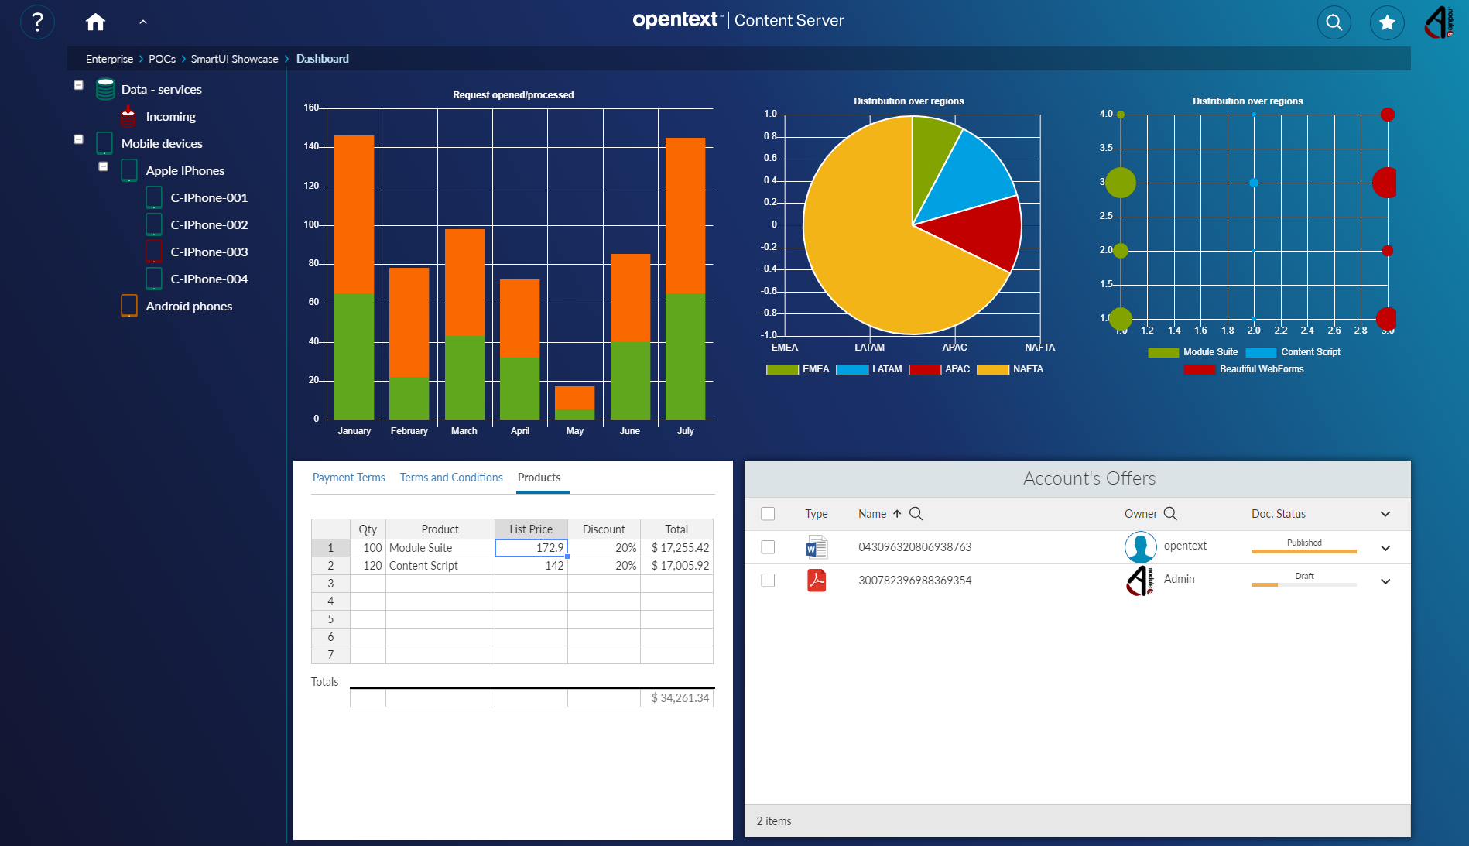Open the Name column search icon
The height and width of the screenshot is (846, 1469).
(x=916, y=513)
